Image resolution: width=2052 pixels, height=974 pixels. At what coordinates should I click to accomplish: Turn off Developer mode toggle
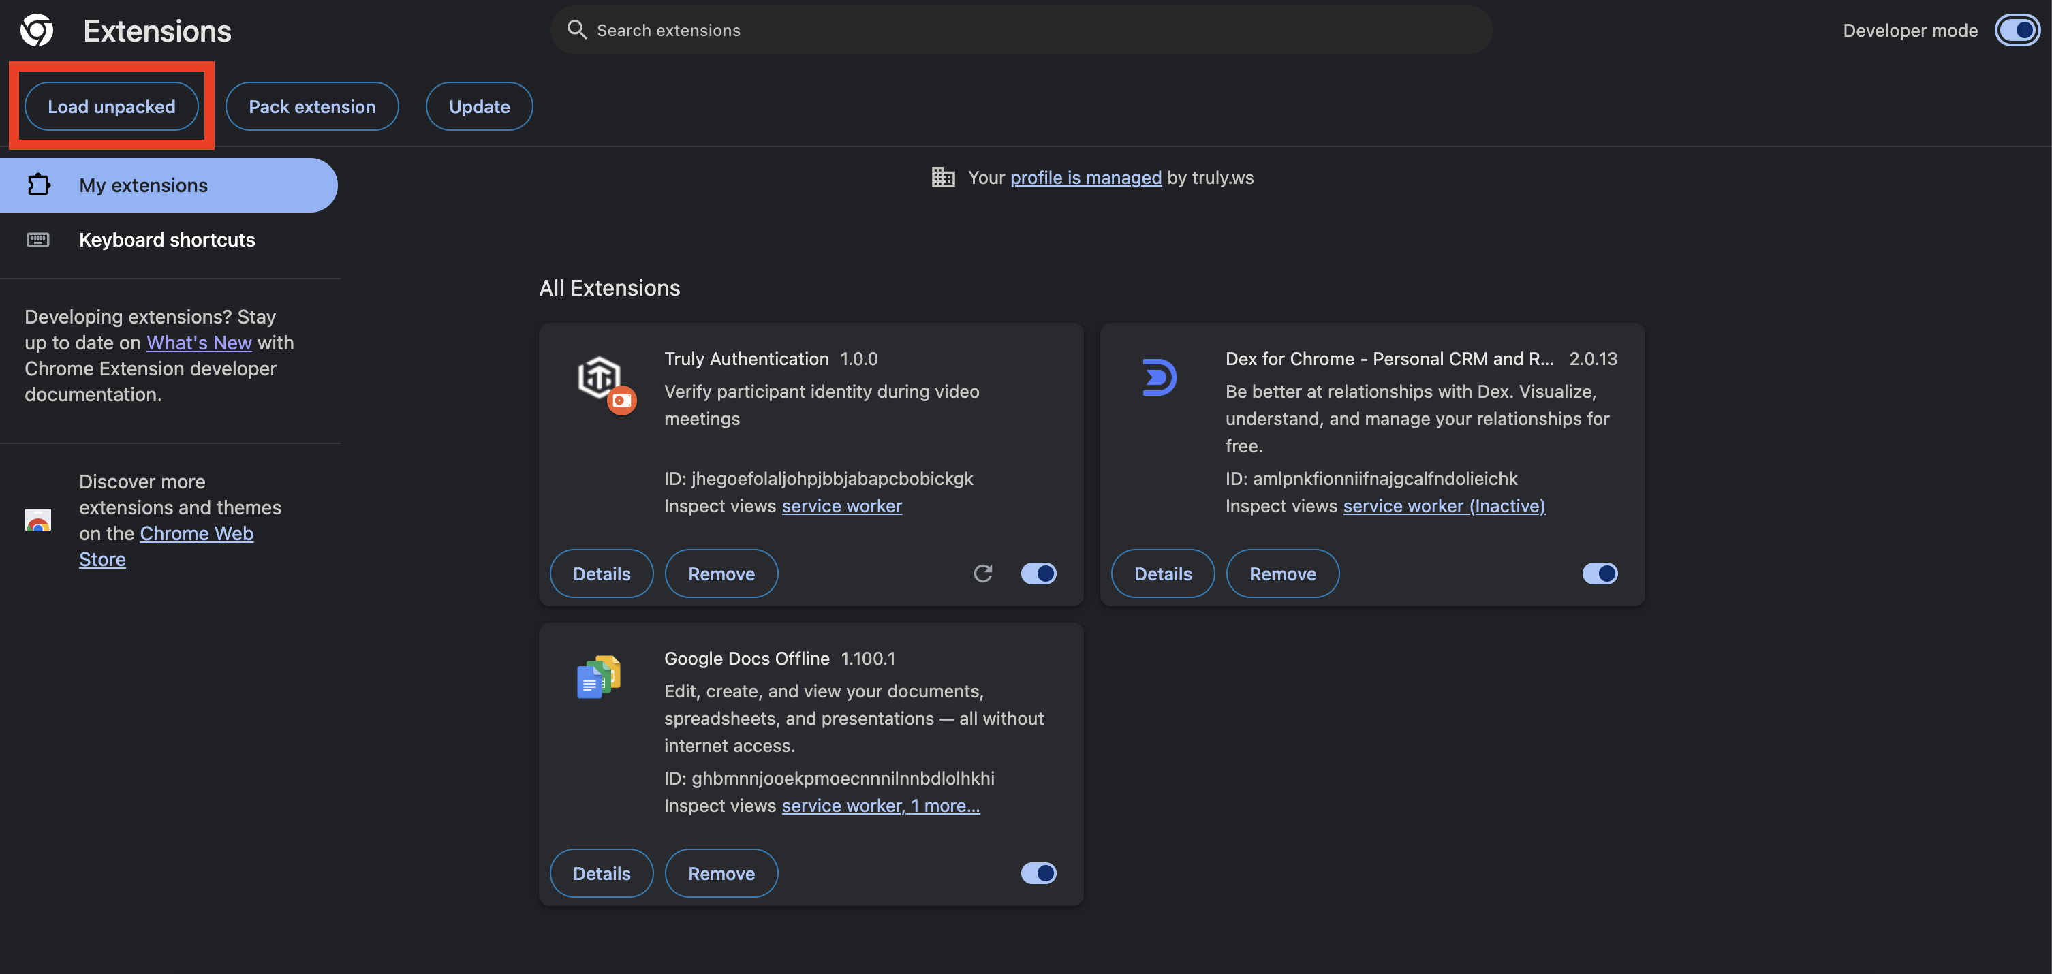tap(2016, 30)
